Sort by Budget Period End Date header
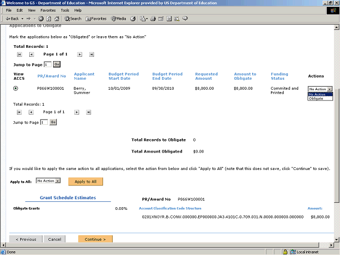Viewport: 340px width, 255px height. pos(167,76)
